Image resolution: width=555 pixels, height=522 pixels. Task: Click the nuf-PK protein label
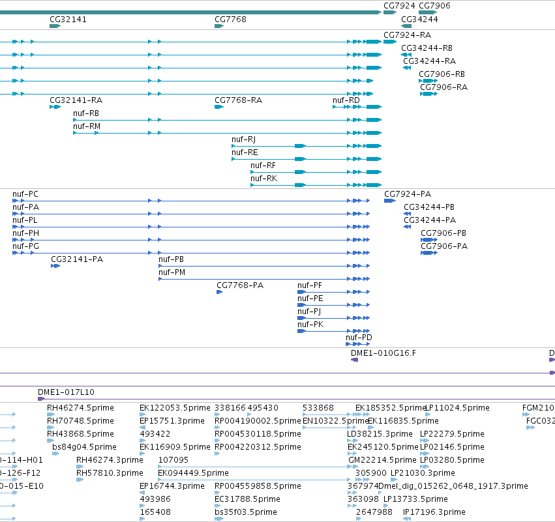pyautogui.click(x=310, y=325)
